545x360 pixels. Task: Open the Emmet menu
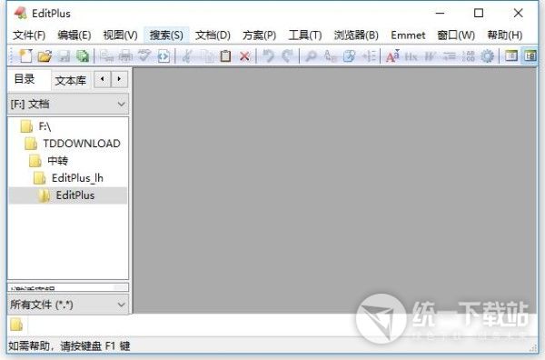click(x=408, y=35)
